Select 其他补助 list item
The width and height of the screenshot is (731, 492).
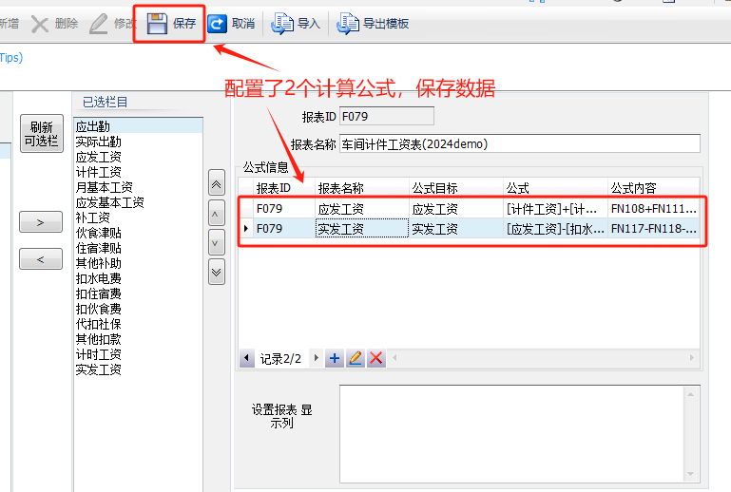pos(139,263)
